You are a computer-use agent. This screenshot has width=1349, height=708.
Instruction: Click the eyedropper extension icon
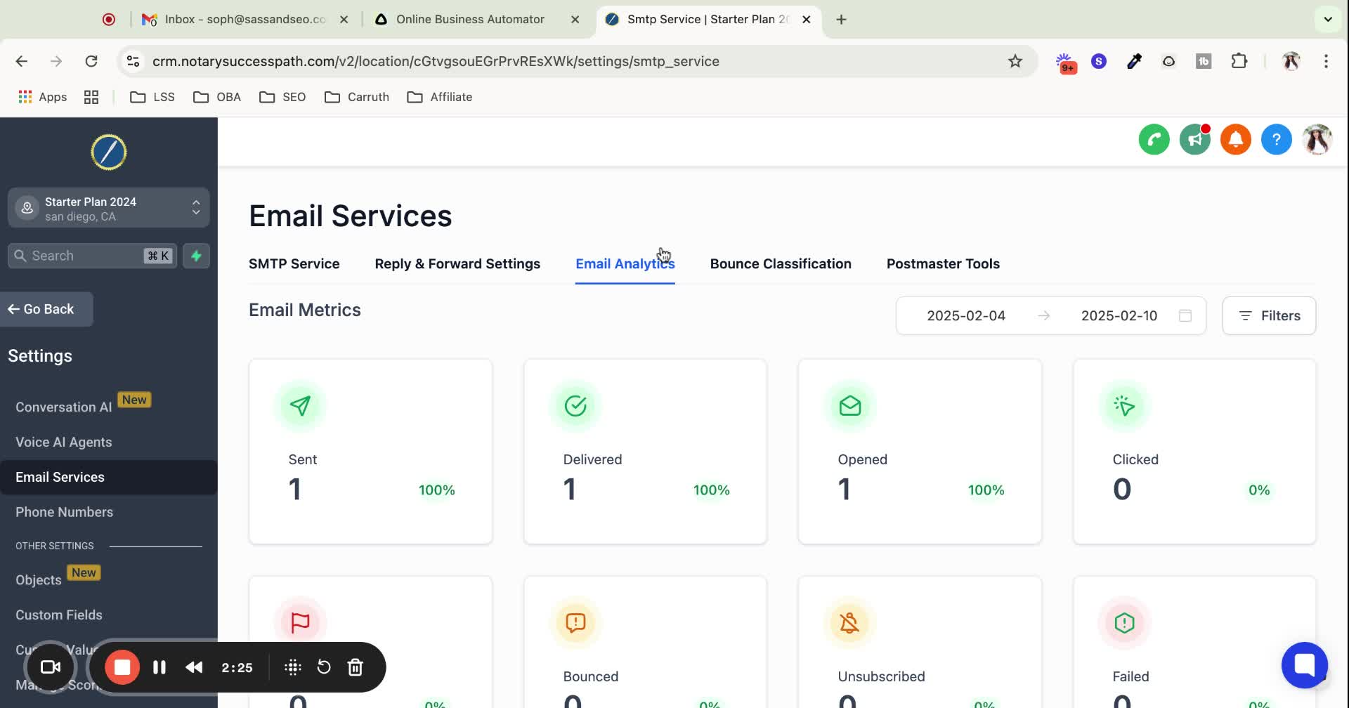click(x=1134, y=61)
